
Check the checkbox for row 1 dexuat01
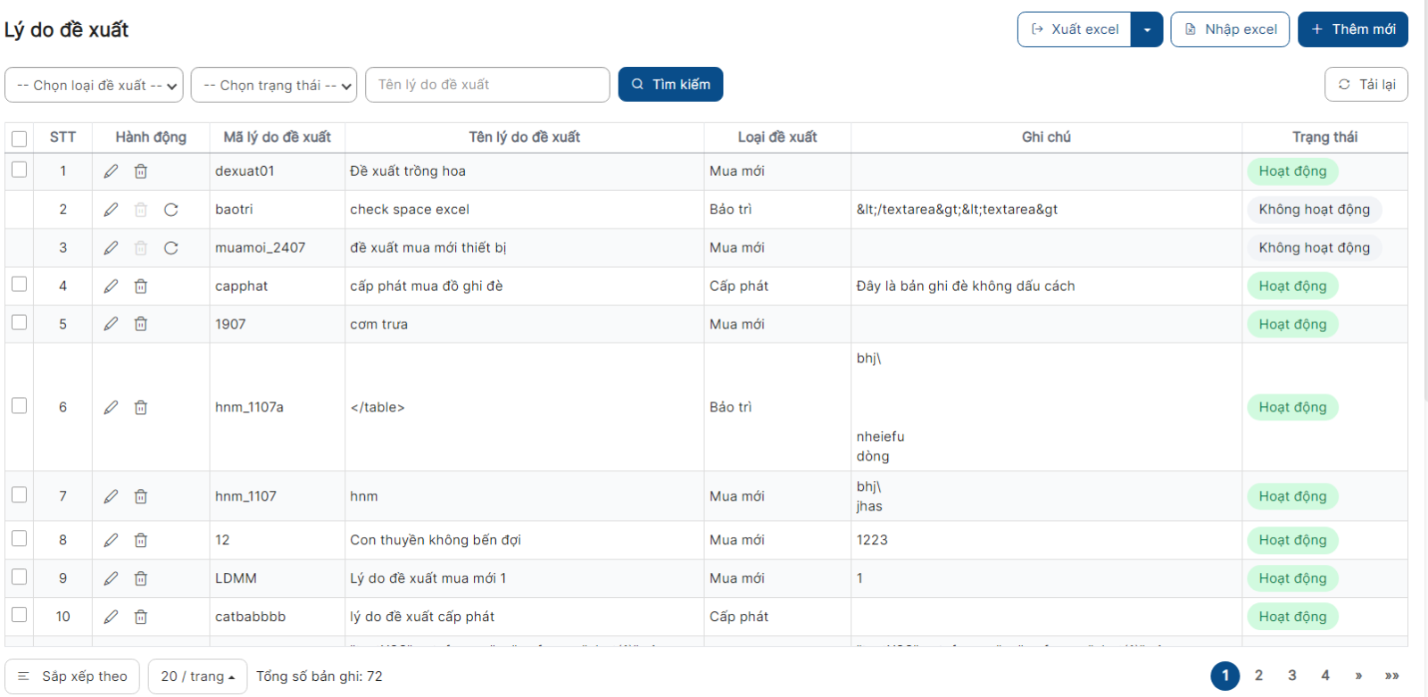(19, 170)
